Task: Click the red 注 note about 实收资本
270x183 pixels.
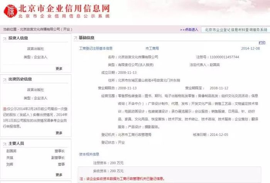Action: point(122,179)
